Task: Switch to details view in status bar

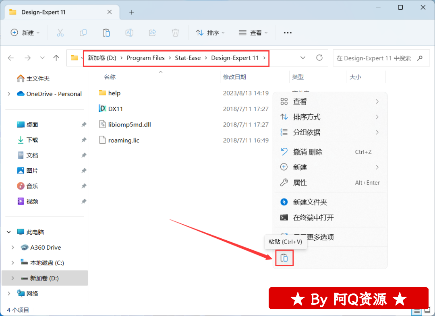Action: [417, 311]
